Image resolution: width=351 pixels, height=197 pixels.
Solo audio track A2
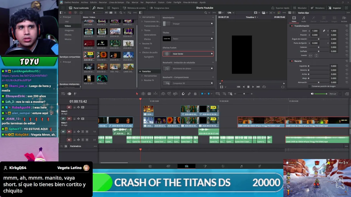83,140
